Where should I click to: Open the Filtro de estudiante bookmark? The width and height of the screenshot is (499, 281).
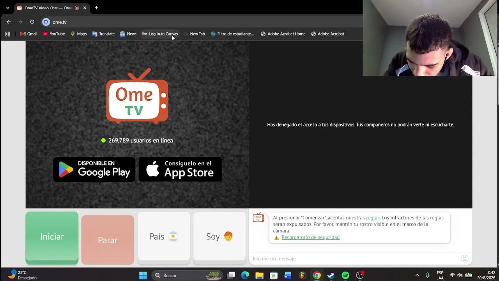tap(232, 34)
